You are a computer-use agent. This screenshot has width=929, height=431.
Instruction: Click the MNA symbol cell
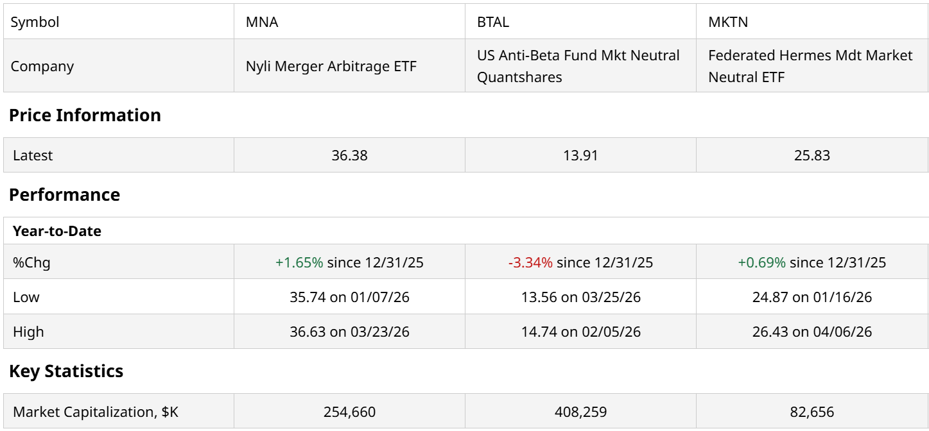click(x=262, y=22)
